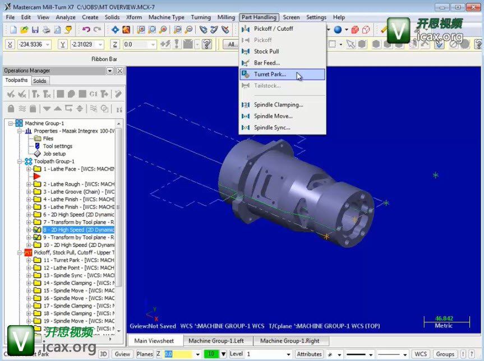The image size is (484, 361).
Task: Open file with the folder icon
Action: (24, 29)
